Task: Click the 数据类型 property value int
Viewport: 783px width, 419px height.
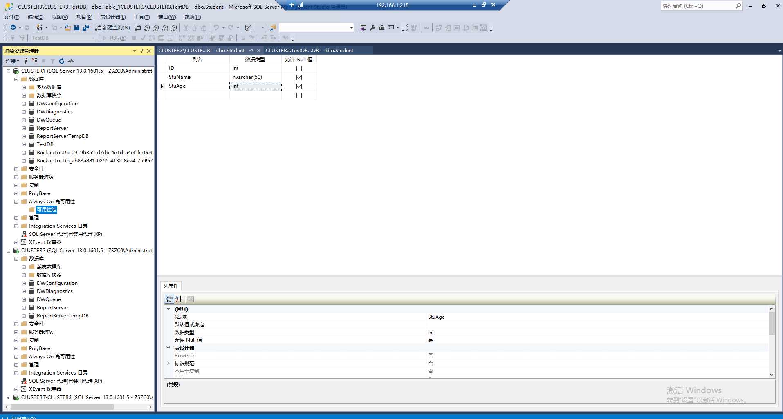Action: pyautogui.click(x=431, y=333)
